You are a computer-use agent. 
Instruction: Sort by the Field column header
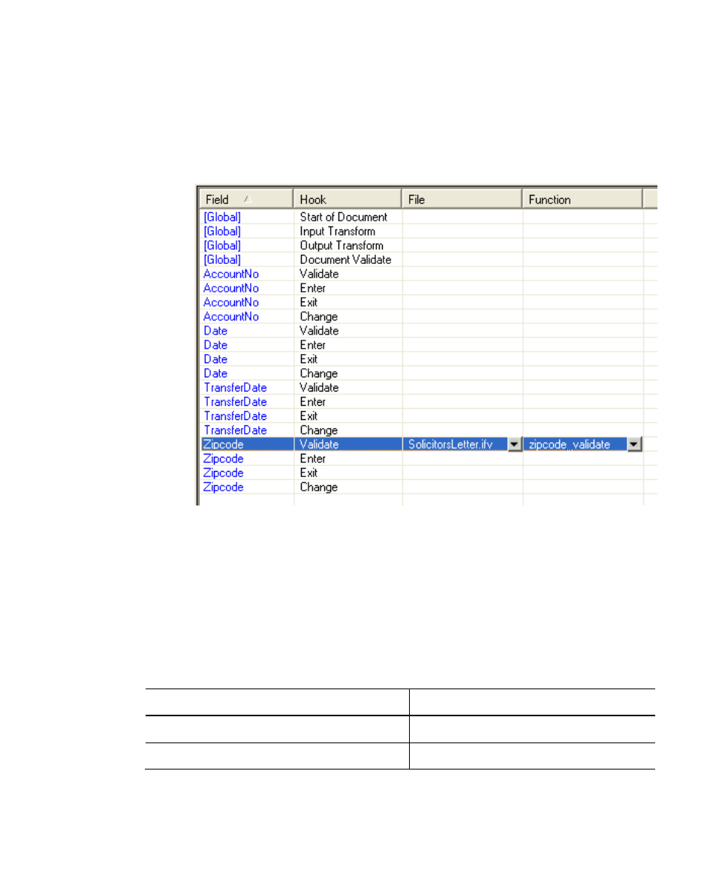[x=246, y=199]
